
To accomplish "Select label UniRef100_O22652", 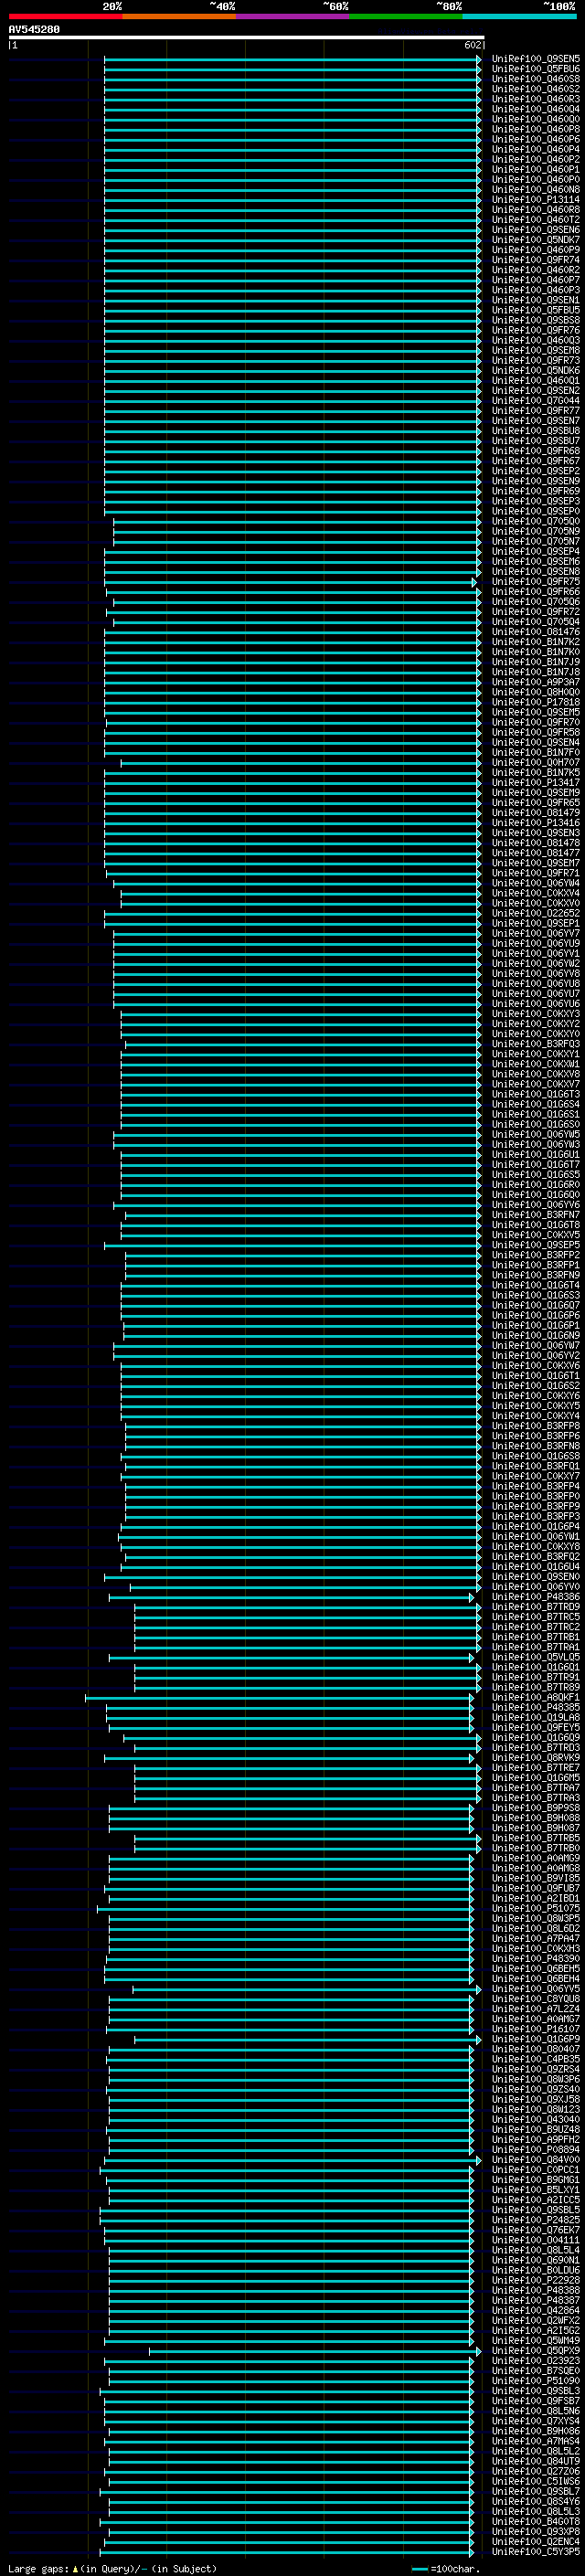I will [535, 913].
